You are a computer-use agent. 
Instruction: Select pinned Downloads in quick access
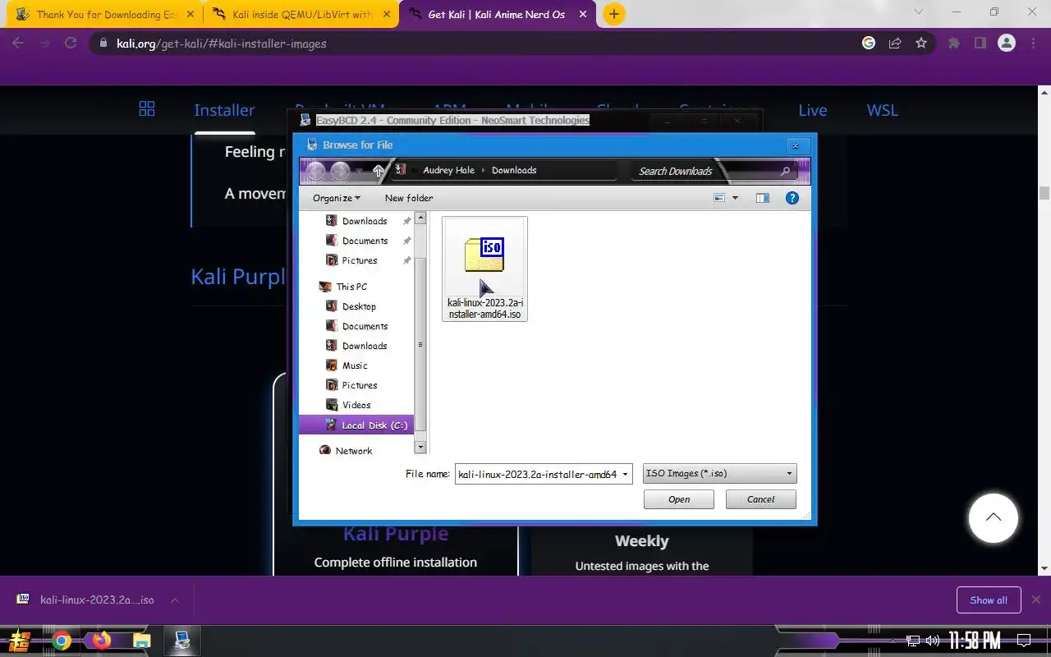coord(365,221)
